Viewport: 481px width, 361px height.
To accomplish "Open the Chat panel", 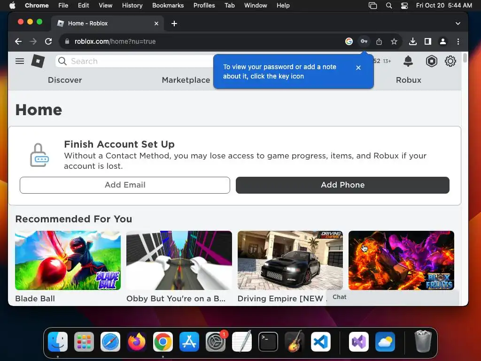I will (393, 297).
